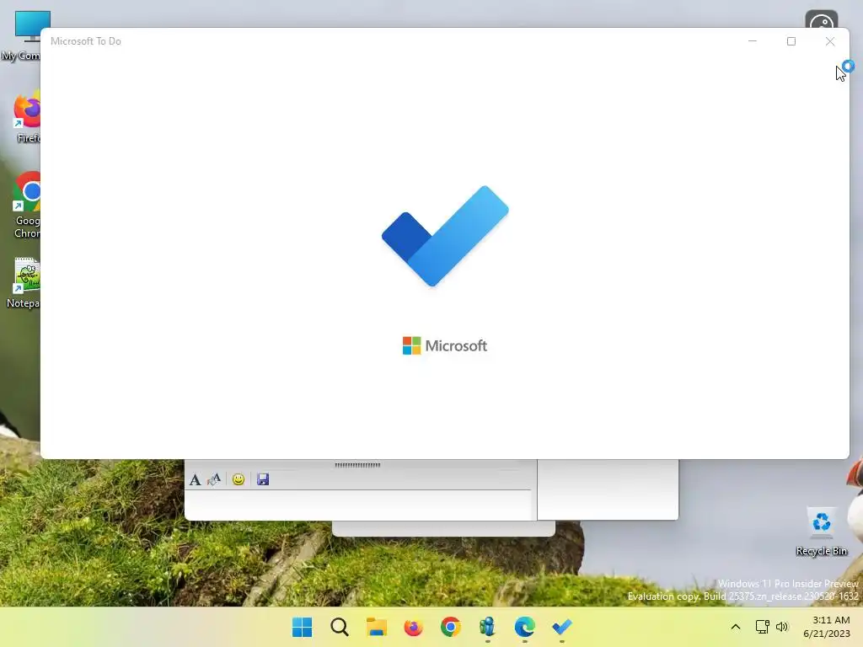Open the clock showing 3:11 AM
Screen dimensions: 863x647
828,627
